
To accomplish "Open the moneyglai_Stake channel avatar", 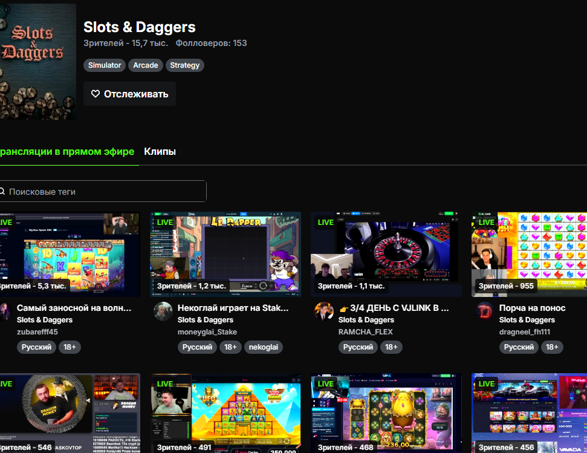I will point(163,311).
